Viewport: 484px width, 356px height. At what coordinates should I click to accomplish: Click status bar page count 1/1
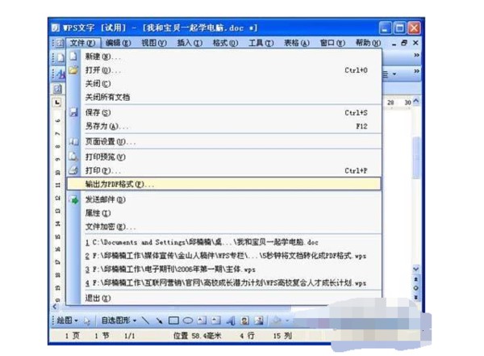click(x=129, y=336)
